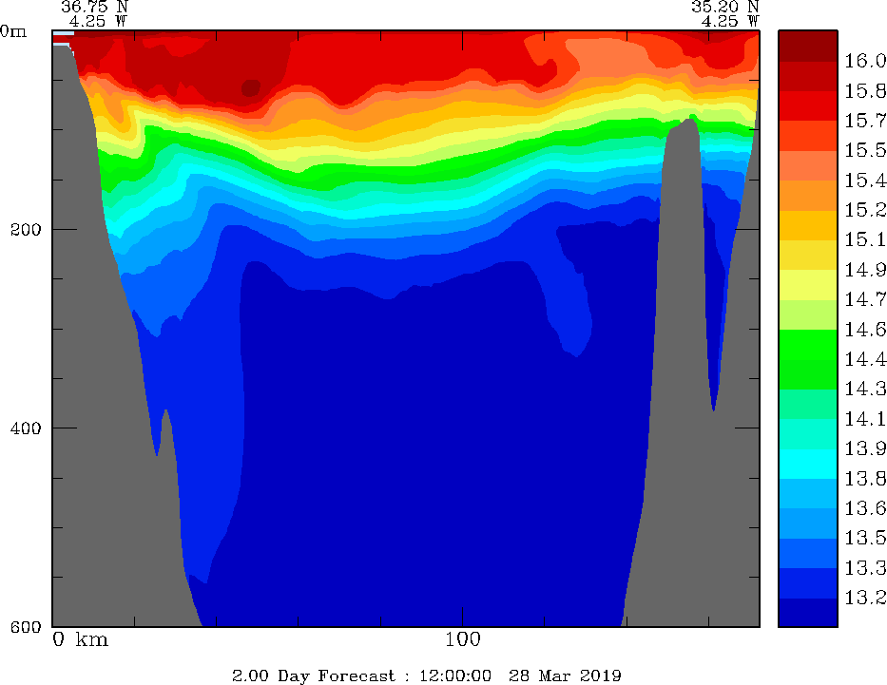This screenshot has height=685, width=887.
Task: Click the 13.3 colorbar label
Action: 865,567
